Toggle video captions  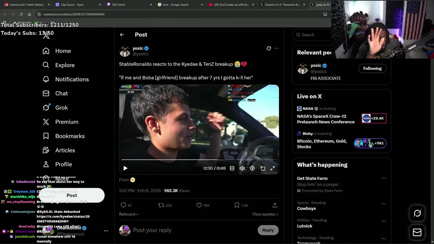point(232,168)
